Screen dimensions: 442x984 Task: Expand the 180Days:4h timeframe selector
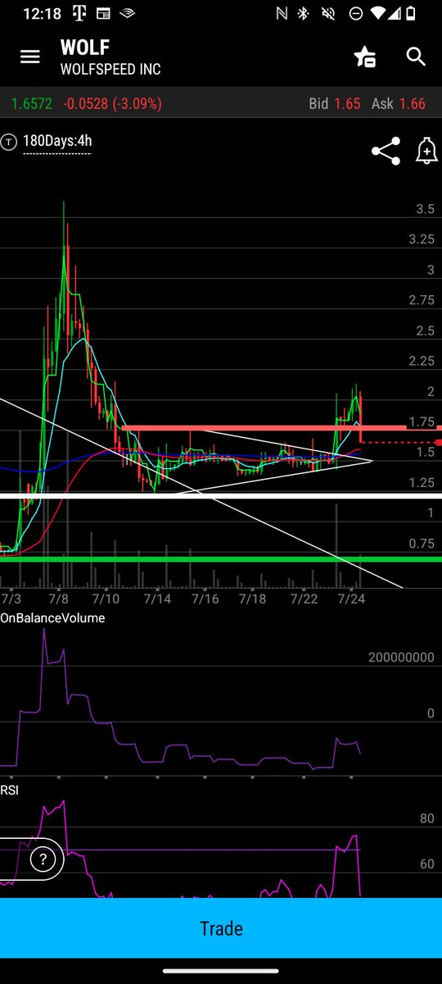(x=57, y=141)
